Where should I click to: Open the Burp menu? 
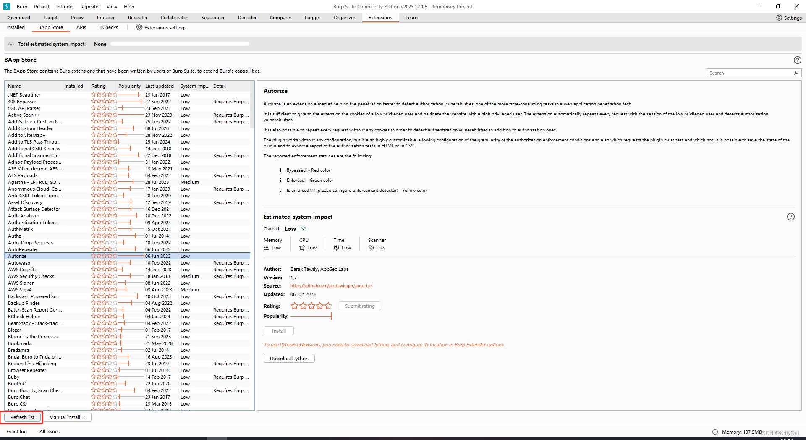coord(22,7)
